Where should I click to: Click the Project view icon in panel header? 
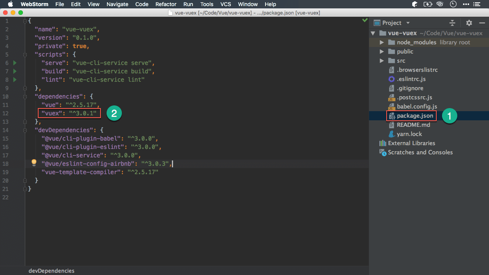(x=377, y=23)
